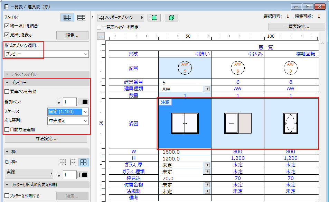Click the 窓一覧 table title

(x=266, y=47)
